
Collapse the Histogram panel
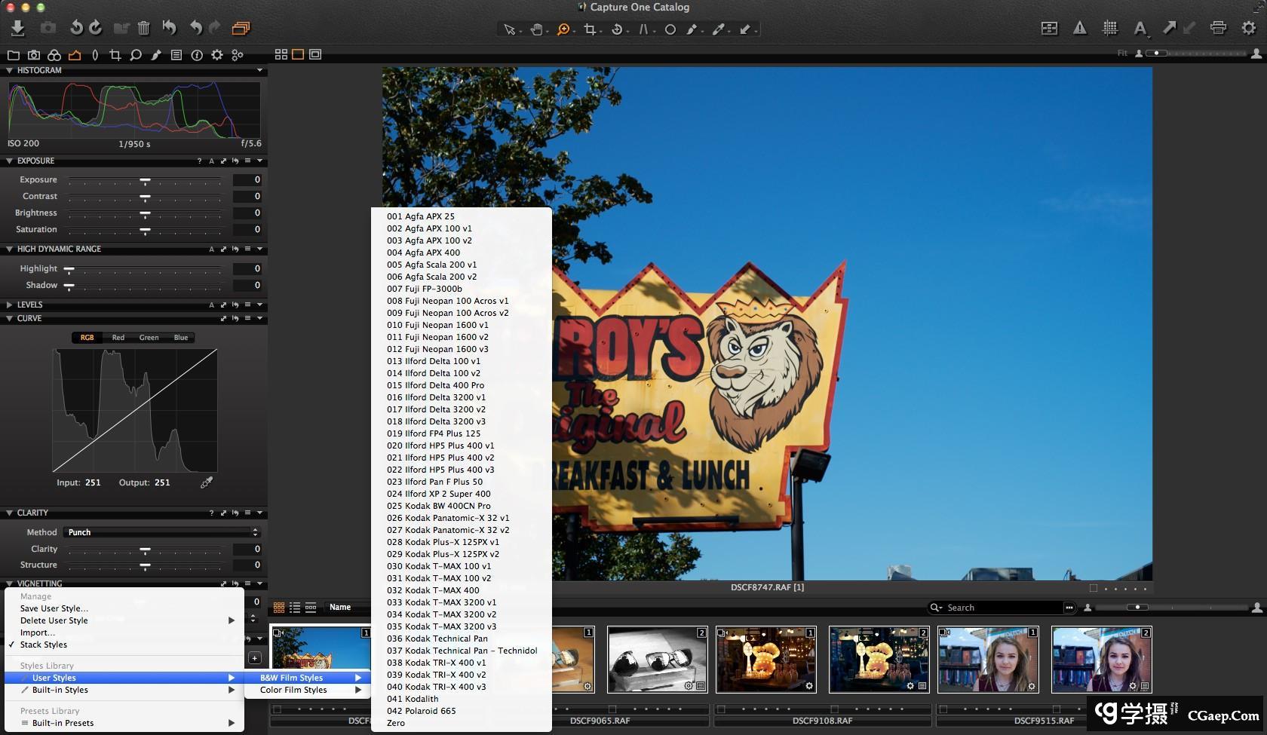pos(9,70)
